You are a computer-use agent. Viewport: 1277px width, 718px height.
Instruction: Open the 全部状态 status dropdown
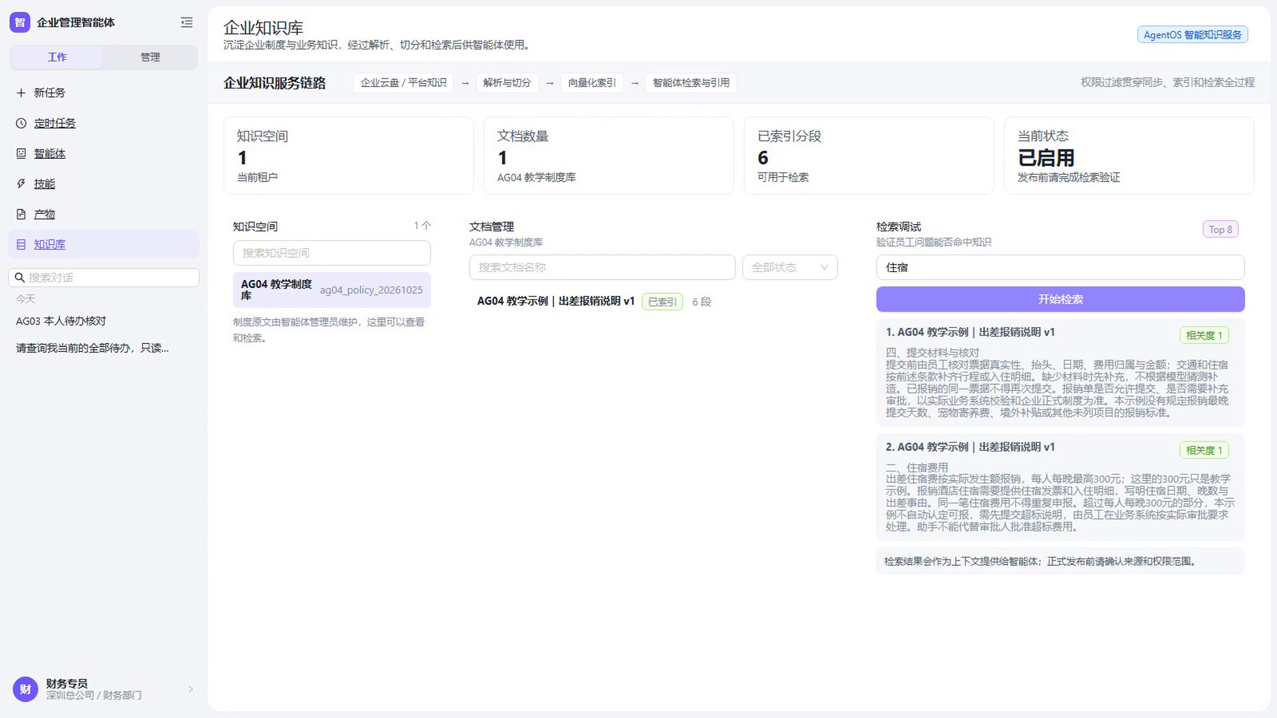point(789,267)
